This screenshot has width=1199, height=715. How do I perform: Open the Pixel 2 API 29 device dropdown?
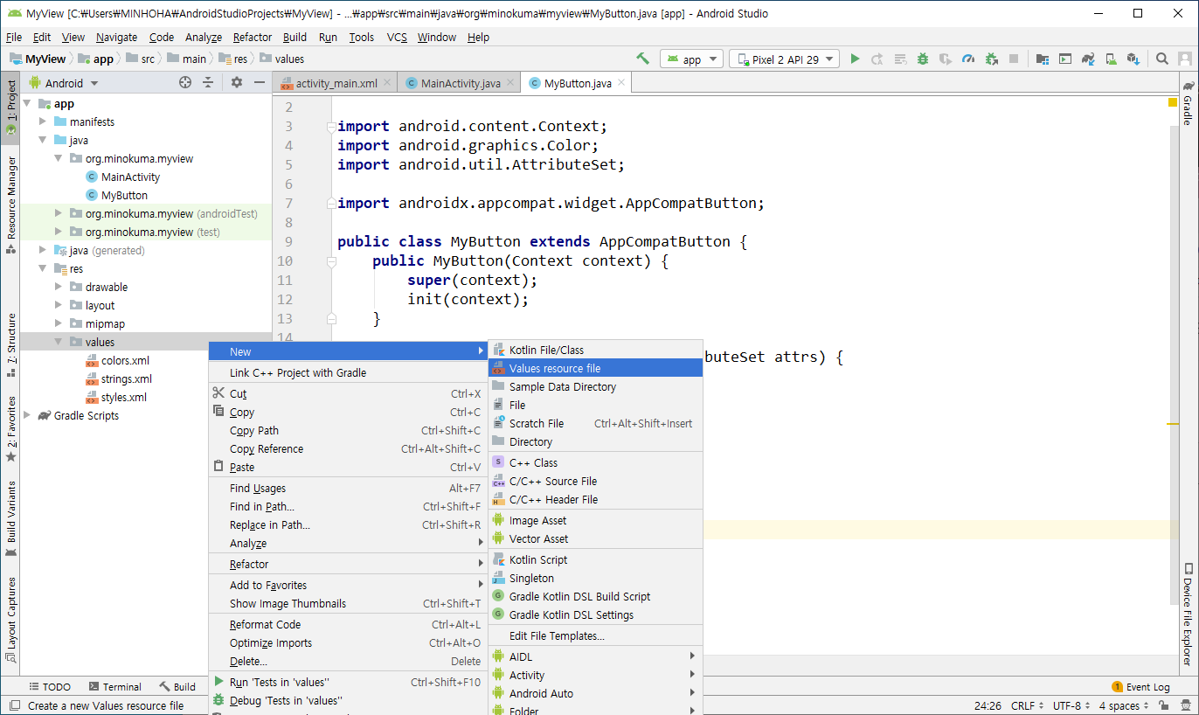click(784, 59)
